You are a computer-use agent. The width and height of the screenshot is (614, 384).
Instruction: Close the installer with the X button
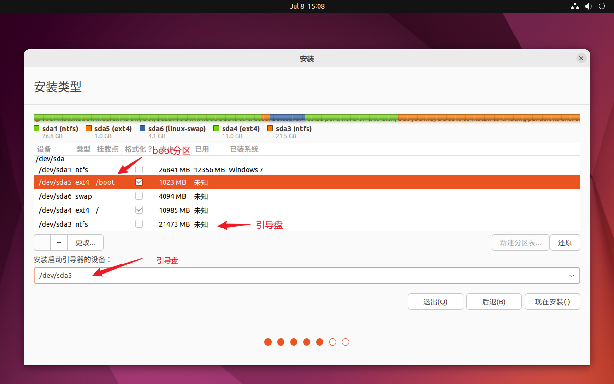pyautogui.click(x=581, y=58)
